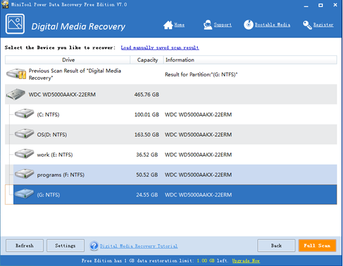
Task: Click the drive icon for (G: NTFS)
Action: point(24,194)
